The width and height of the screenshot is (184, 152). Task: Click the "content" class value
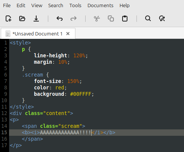point(57,113)
